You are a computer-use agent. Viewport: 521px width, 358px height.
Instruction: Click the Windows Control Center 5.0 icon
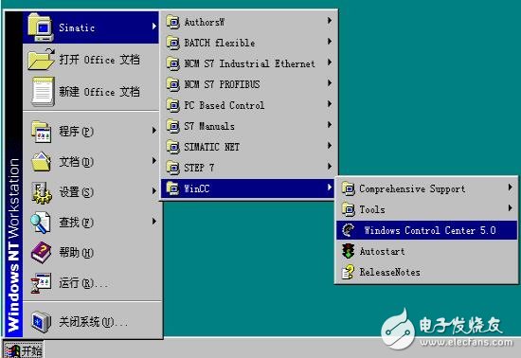tap(349, 230)
